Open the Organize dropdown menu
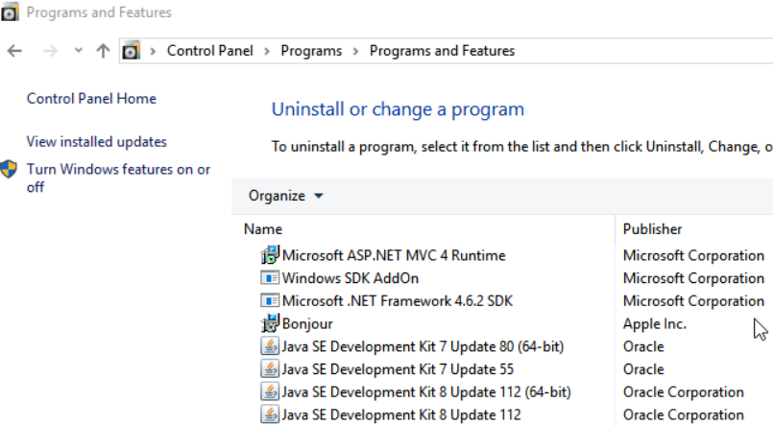Image resolution: width=773 pixels, height=426 pixels. coord(285,196)
